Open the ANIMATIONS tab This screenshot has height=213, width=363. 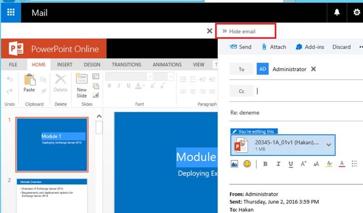pos(167,65)
